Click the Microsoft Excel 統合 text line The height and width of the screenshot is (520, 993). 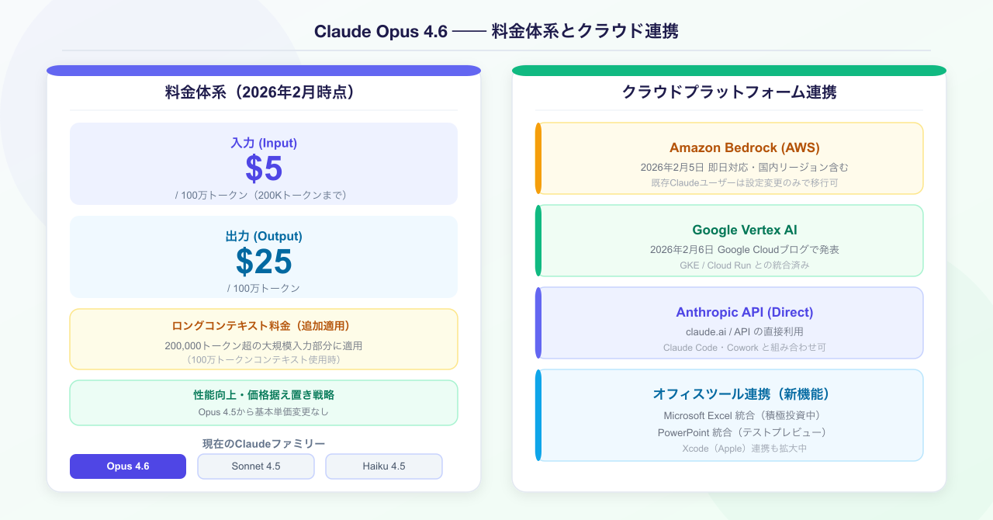[744, 415]
